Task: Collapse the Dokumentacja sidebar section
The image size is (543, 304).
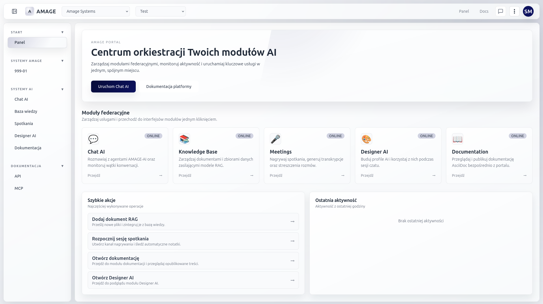Action: click(x=62, y=166)
